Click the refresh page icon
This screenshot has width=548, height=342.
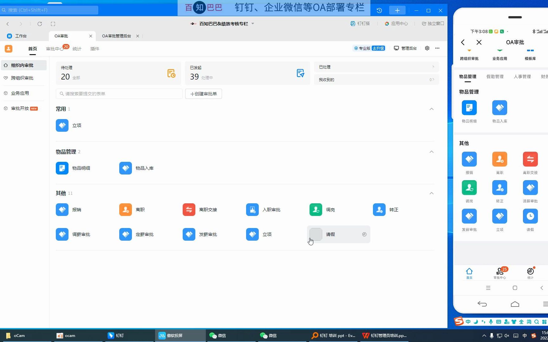[x=40, y=24]
